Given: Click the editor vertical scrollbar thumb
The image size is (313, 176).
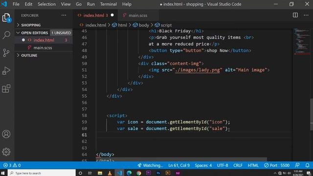Looking at the screenshot, I should [312, 114].
